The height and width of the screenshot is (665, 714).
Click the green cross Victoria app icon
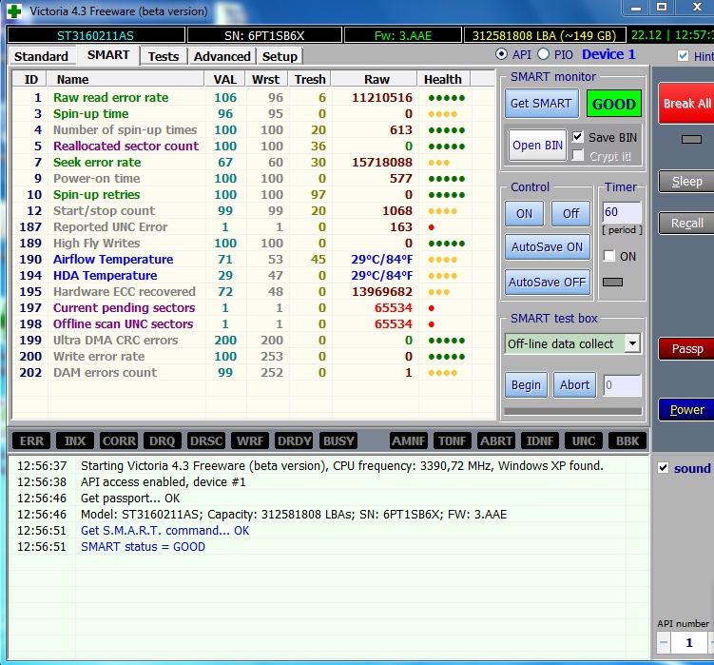coord(14,10)
